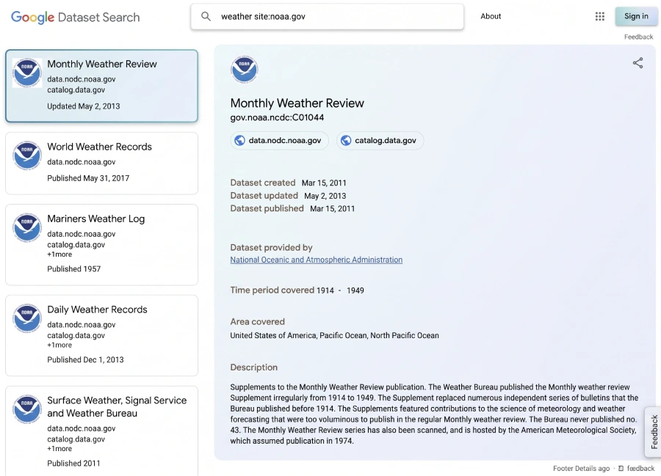Open the About page link
The image size is (661, 476).
tap(491, 16)
